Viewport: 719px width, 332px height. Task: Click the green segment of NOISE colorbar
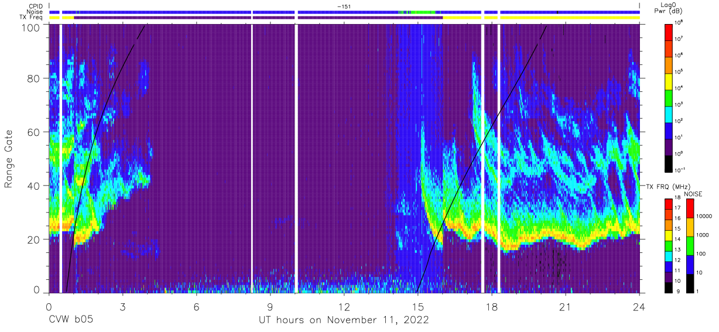point(691,246)
